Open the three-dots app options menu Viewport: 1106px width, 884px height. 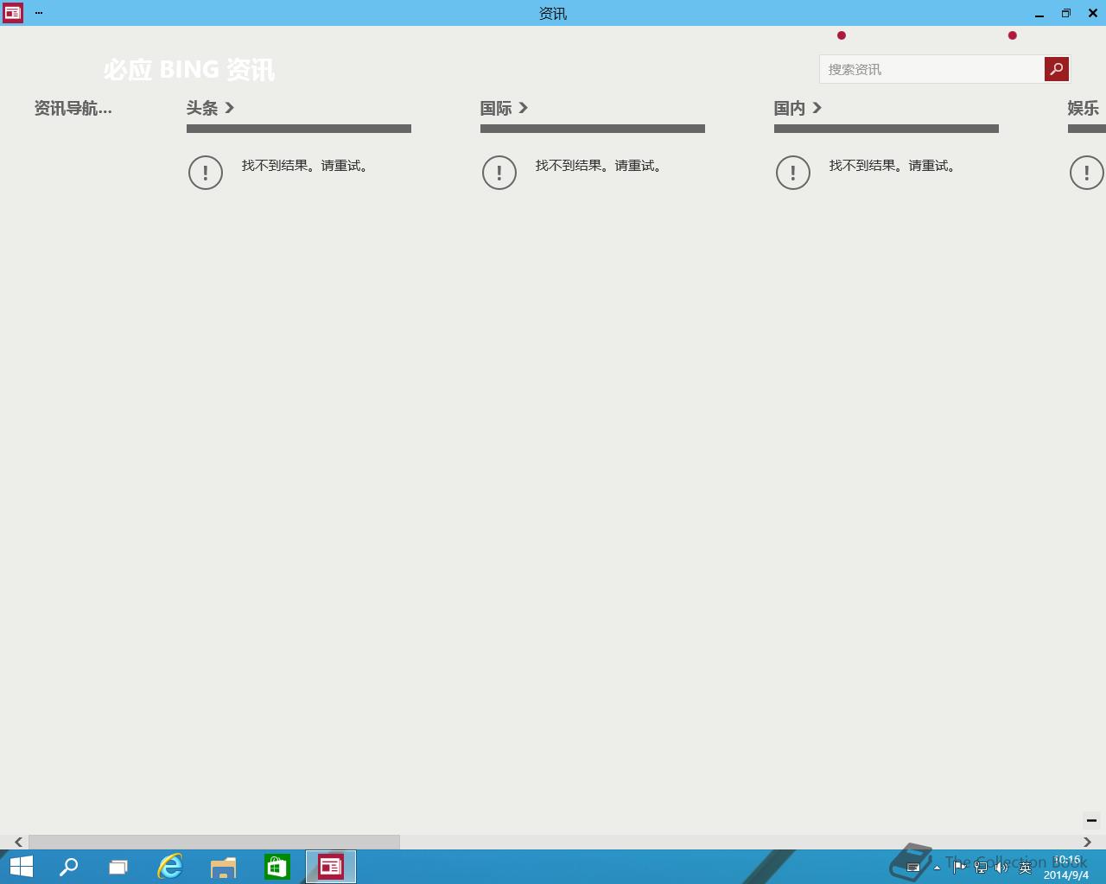pyautogui.click(x=39, y=13)
